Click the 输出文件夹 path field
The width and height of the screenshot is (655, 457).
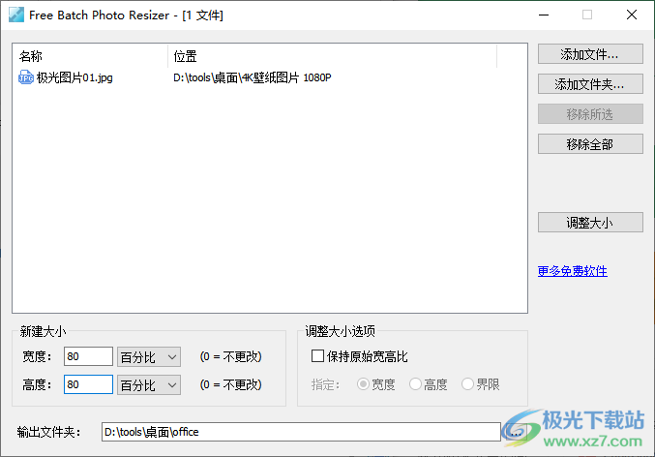coord(301,432)
